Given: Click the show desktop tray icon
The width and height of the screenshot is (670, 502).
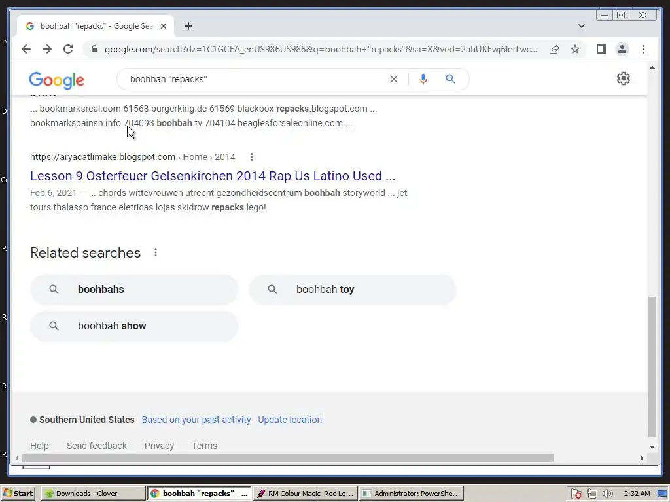Looking at the screenshot, I should coord(662,494).
